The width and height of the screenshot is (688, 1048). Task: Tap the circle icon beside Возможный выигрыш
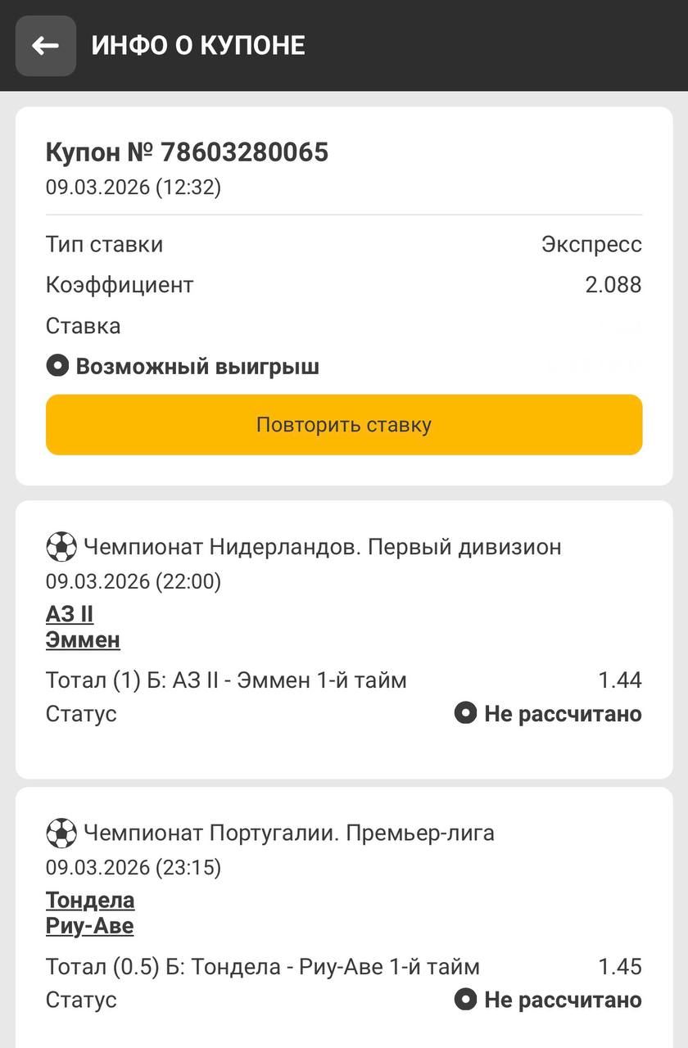point(57,366)
